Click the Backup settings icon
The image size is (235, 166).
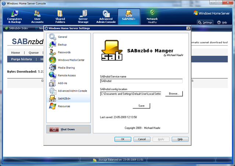[53, 45]
